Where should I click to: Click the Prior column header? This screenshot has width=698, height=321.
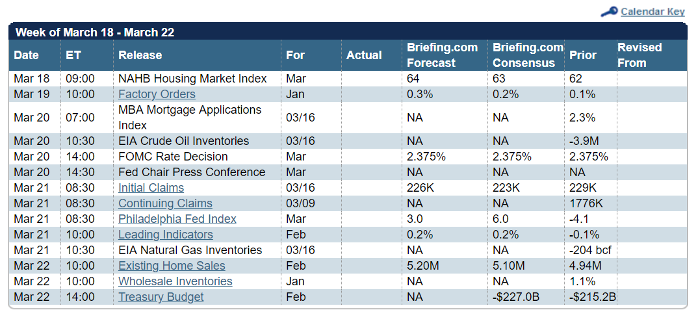tap(583, 55)
